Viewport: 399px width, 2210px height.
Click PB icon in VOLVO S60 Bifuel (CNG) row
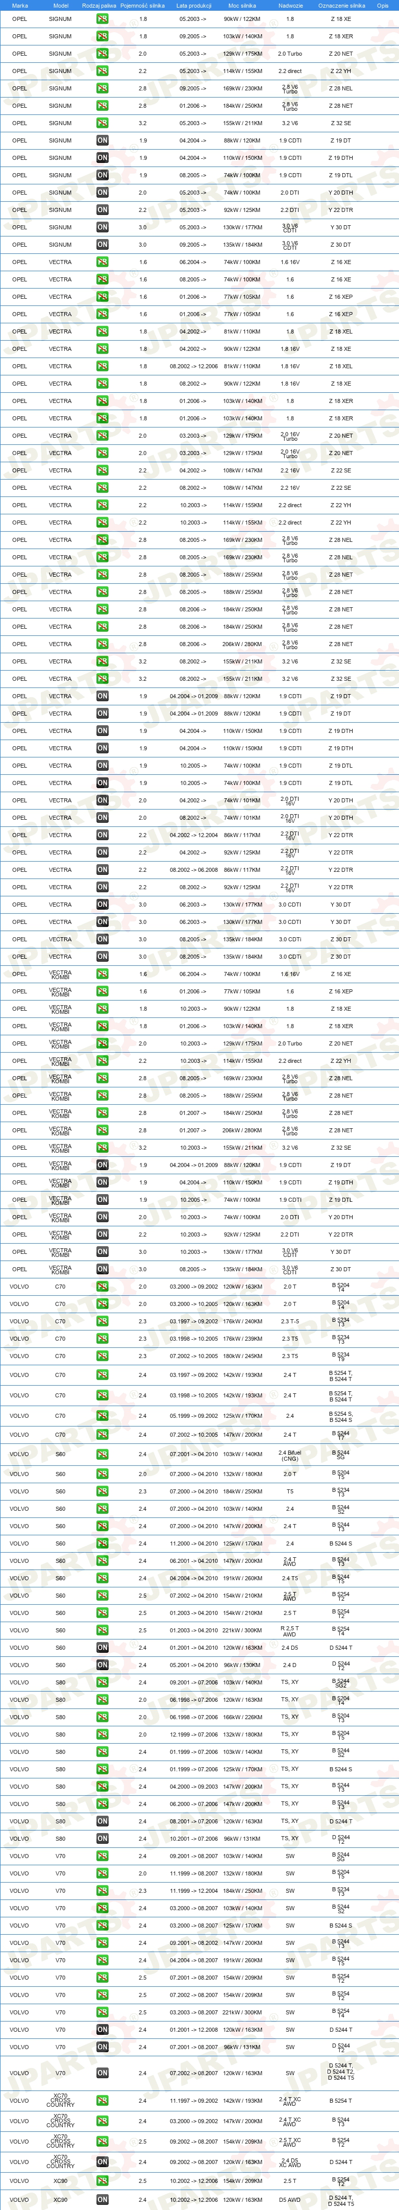(102, 1454)
